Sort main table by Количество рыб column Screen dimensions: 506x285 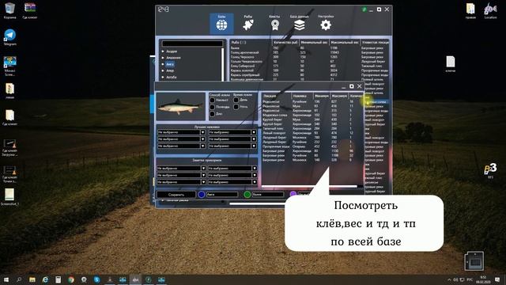285,42
